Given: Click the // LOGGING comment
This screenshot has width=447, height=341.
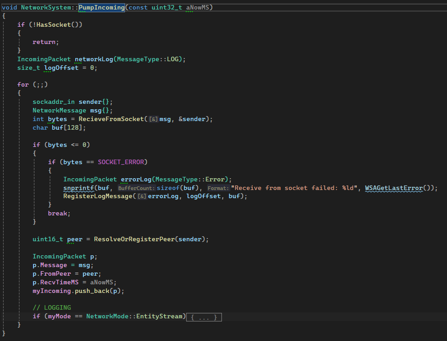Looking at the screenshot, I should (x=52, y=308).
